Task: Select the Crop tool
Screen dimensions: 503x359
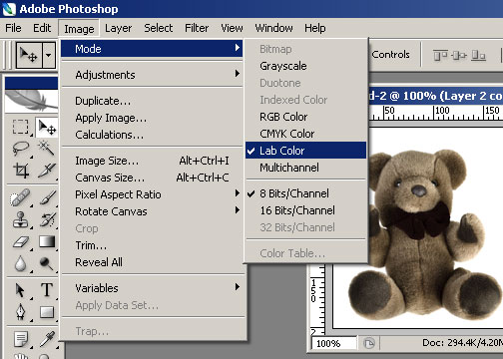Action: [x=20, y=171]
